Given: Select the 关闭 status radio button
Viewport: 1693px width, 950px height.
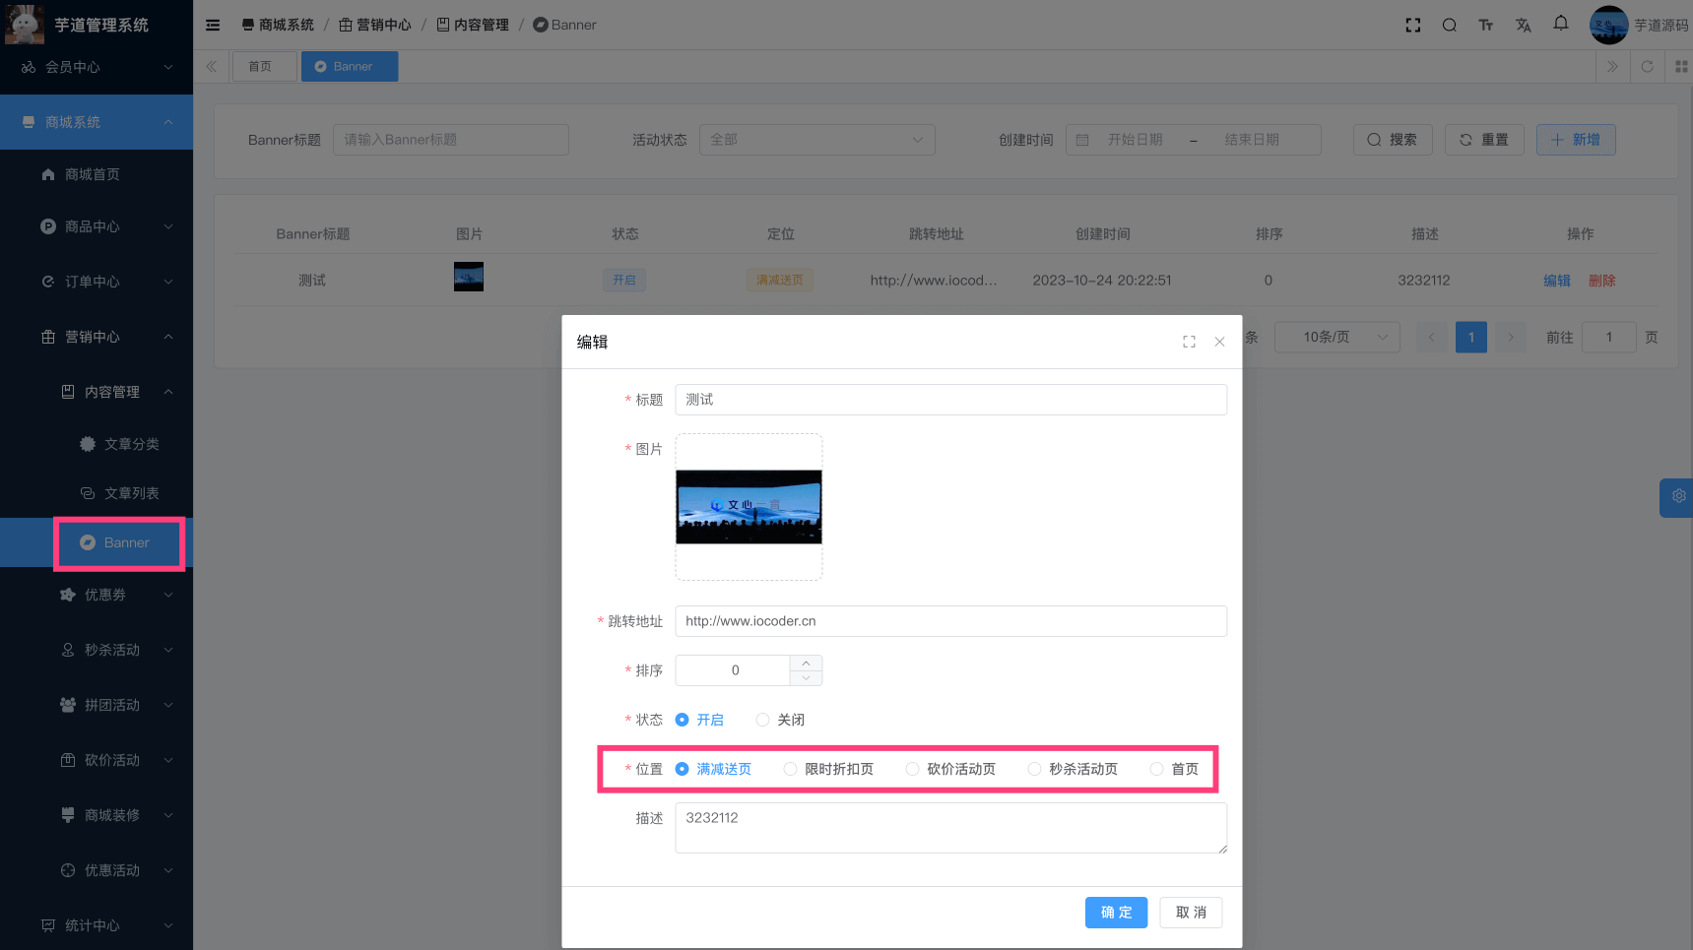Looking at the screenshot, I should 762,720.
